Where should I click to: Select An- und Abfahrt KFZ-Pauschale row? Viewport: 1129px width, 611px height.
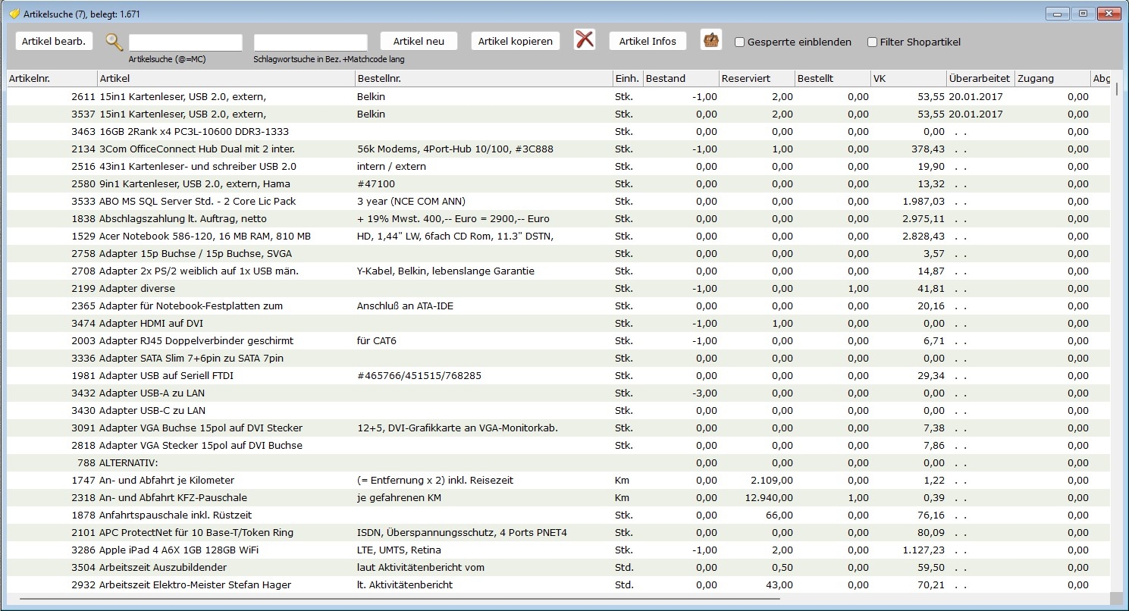coord(559,497)
